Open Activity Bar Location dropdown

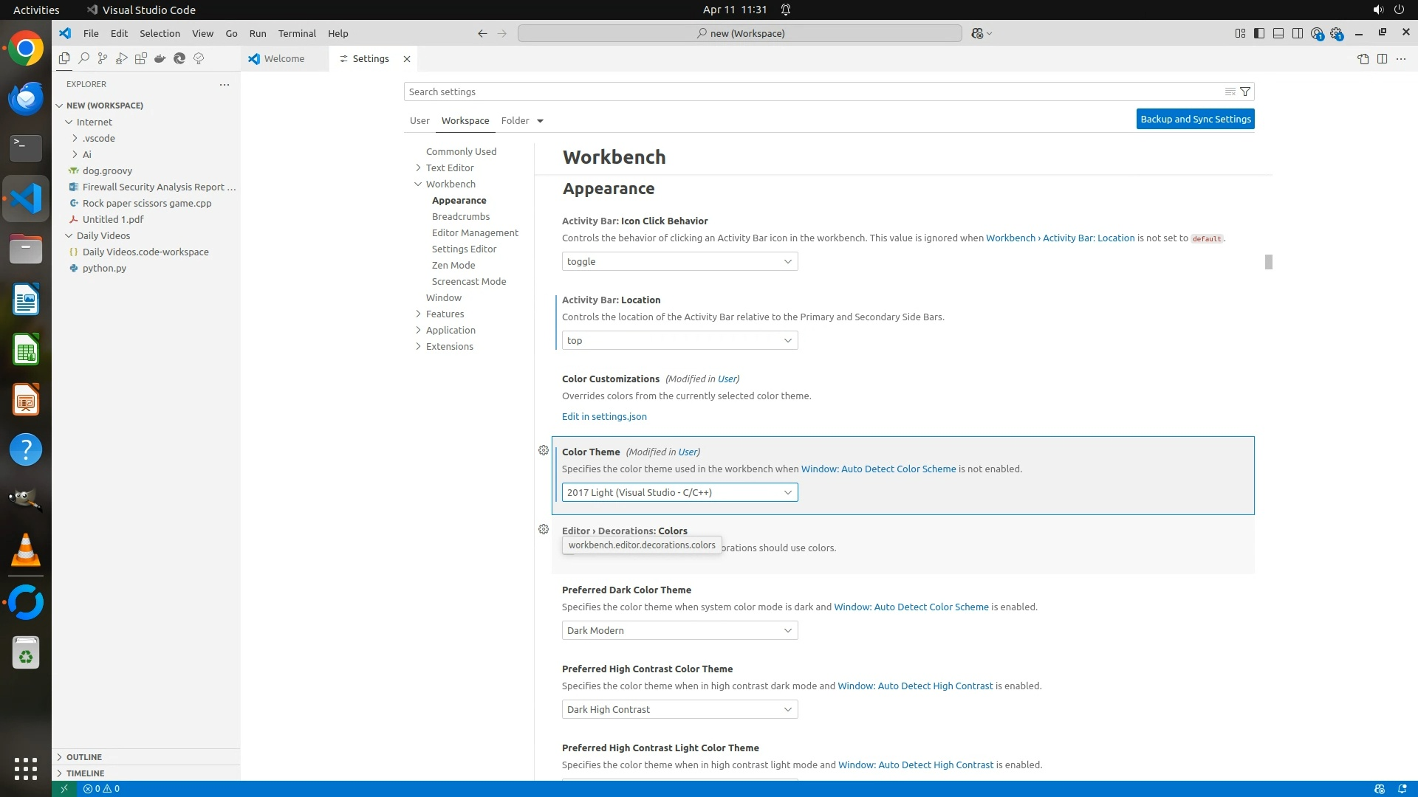(x=679, y=340)
